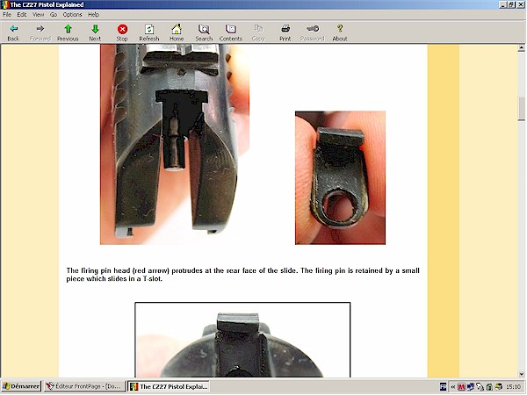Click the framed T-slot photo at bottom
Image resolution: width=527 pixels, height=395 pixels.
pos(242,340)
